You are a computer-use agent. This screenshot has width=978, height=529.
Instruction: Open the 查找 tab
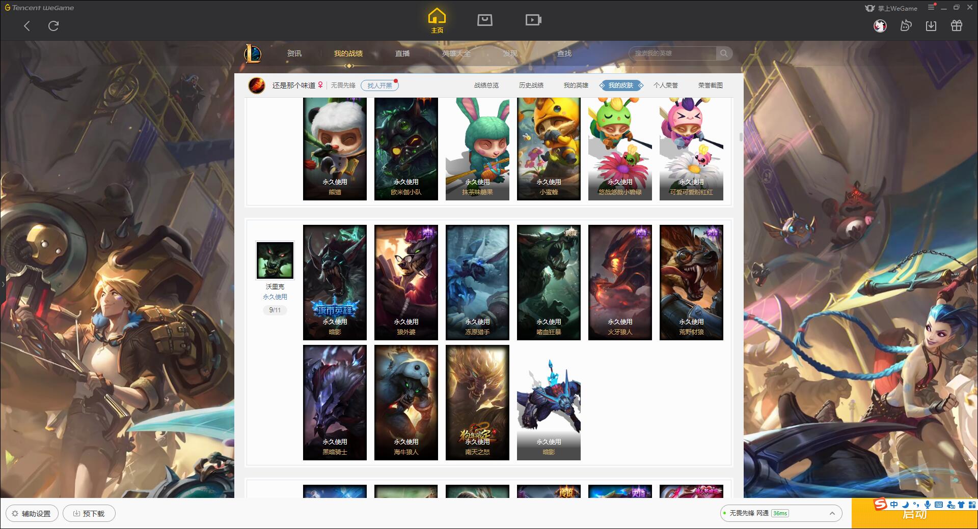pos(564,53)
